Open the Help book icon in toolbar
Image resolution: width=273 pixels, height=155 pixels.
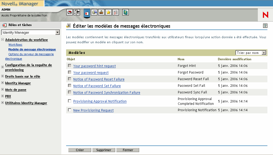126,12
